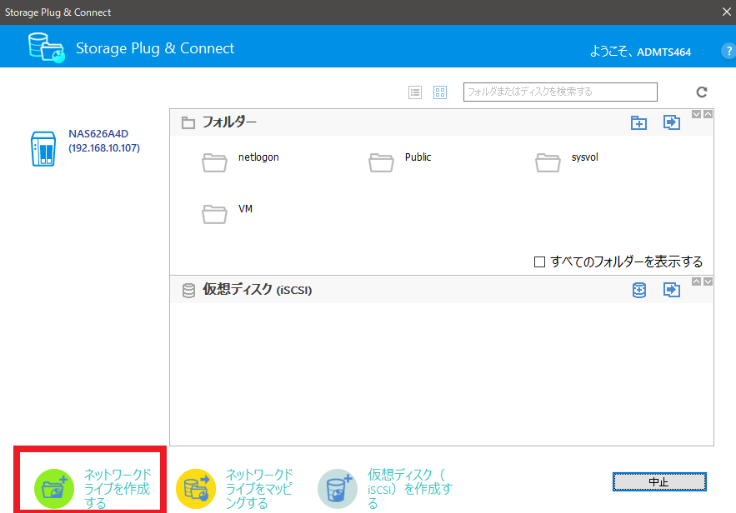The image size is (736, 513).
Task: Click the sysvol folder name
Action: 585,157
